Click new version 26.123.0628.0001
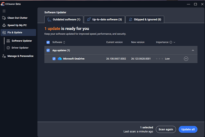 coord(141,59)
